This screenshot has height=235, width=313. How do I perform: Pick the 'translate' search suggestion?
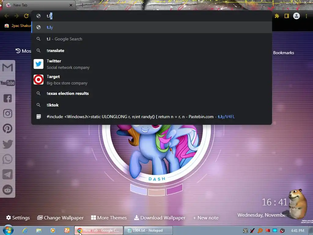tap(152, 50)
